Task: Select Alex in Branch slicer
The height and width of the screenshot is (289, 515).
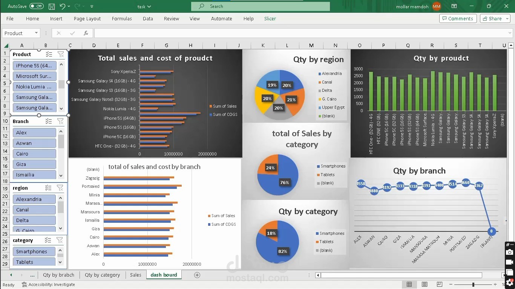Action: (35, 132)
